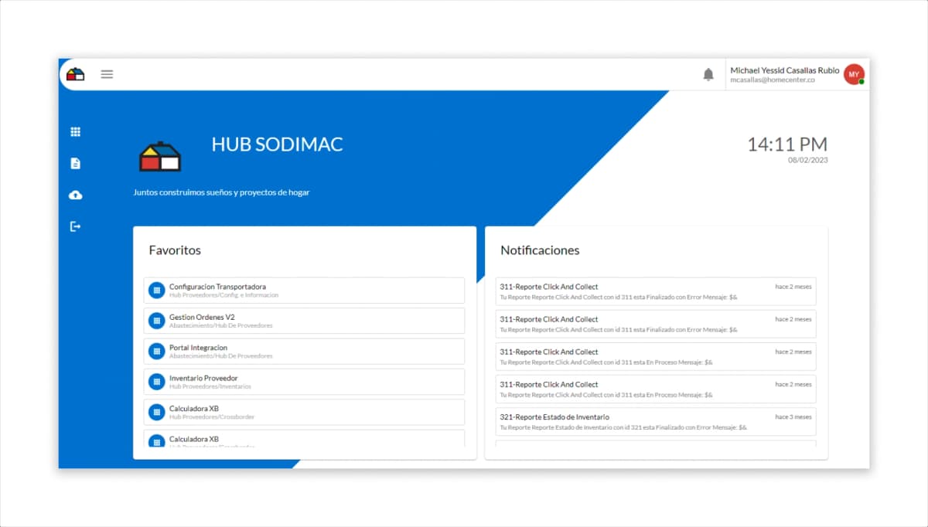
Task: Click Estado de Inventario Finalizado con Error message
Action: (x=623, y=427)
